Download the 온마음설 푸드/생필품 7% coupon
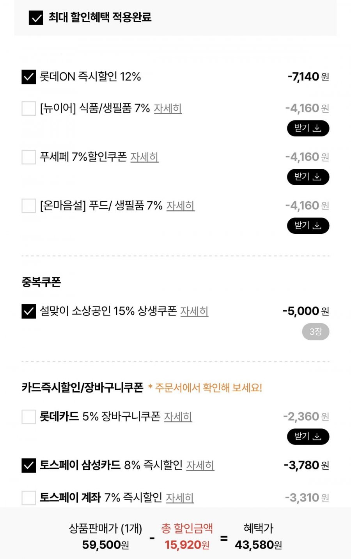Image resolution: width=351 pixels, height=559 pixels. pyautogui.click(x=308, y=226)
